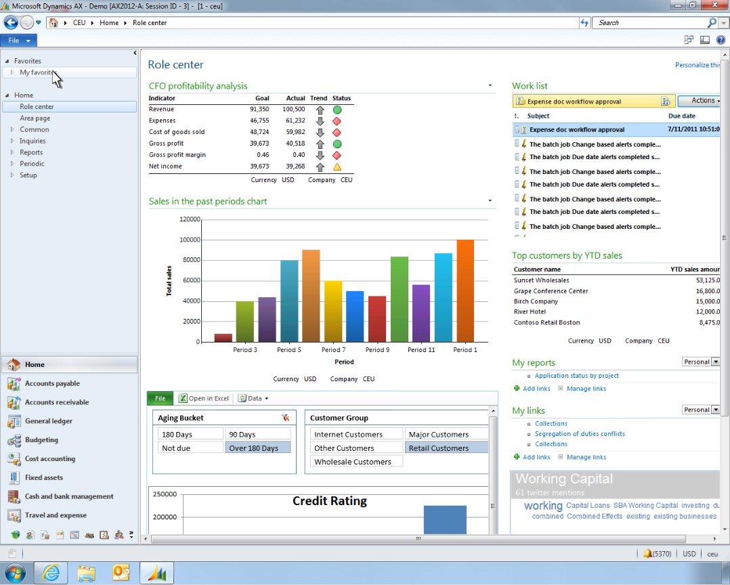Open the blue File menu
The height and width of the screenshot is (585, 730).
pos(19,41)
